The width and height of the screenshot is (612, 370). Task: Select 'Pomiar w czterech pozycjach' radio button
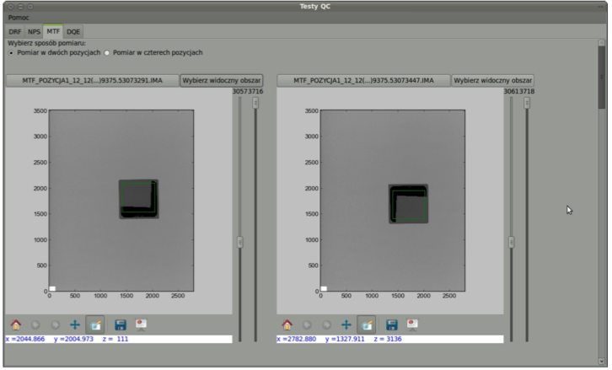pyautogui.click(x=107, y=52)
